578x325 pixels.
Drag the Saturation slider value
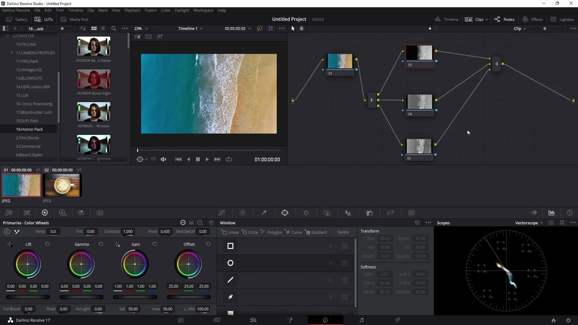coord(133,309)
